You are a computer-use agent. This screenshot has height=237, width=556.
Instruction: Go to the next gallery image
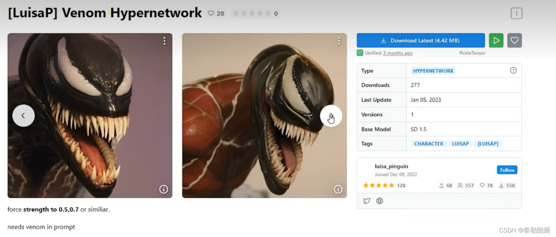(331, 116)
